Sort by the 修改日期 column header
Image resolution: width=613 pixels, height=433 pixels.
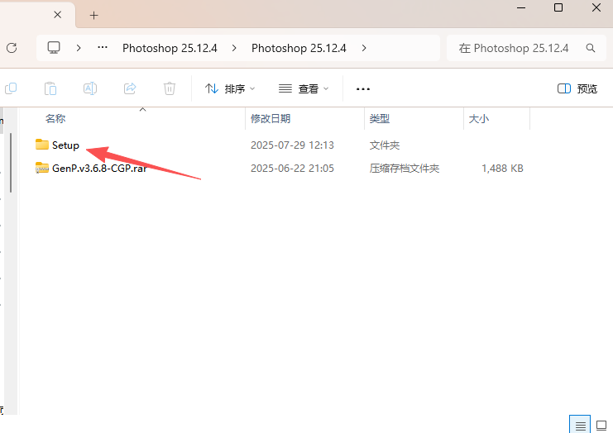click(271, 119)
